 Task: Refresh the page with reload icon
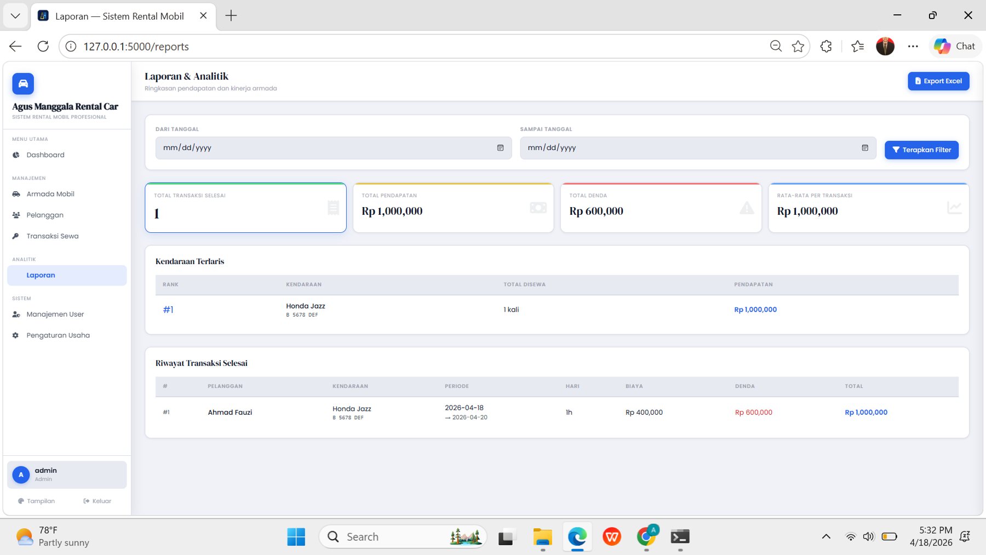(x=43, y=47)
